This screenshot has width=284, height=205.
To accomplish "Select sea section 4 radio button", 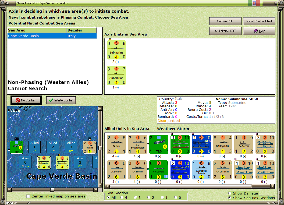I will point(122,197).
